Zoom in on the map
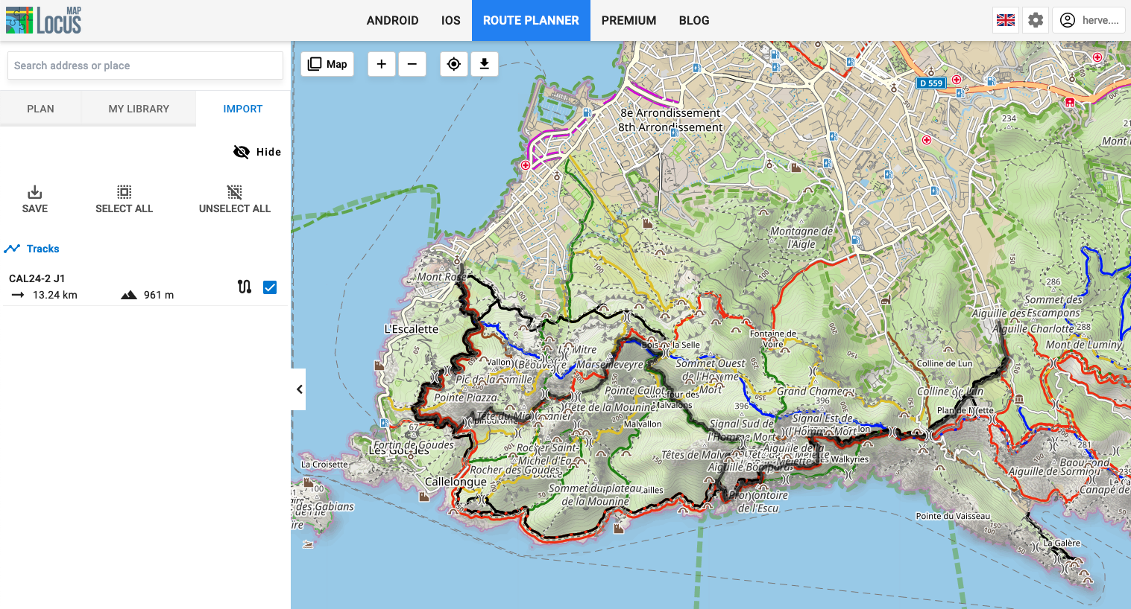The image size is (1131, 609). (381, 64)
